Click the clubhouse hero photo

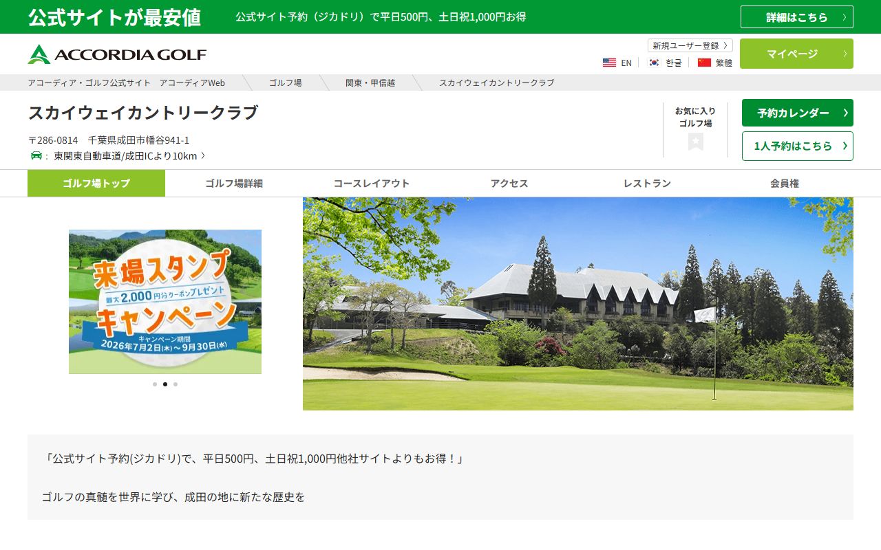pyautogui.click(x=578, y=304)
